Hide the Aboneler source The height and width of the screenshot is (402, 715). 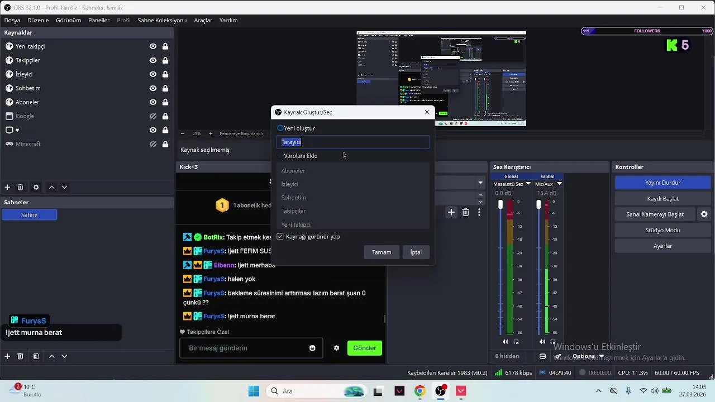click(x=152, y=102)
